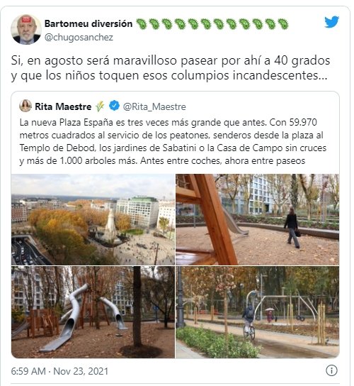
Task: Click Rita Maestre's verified badge
Action: click(x=114, y=106)
